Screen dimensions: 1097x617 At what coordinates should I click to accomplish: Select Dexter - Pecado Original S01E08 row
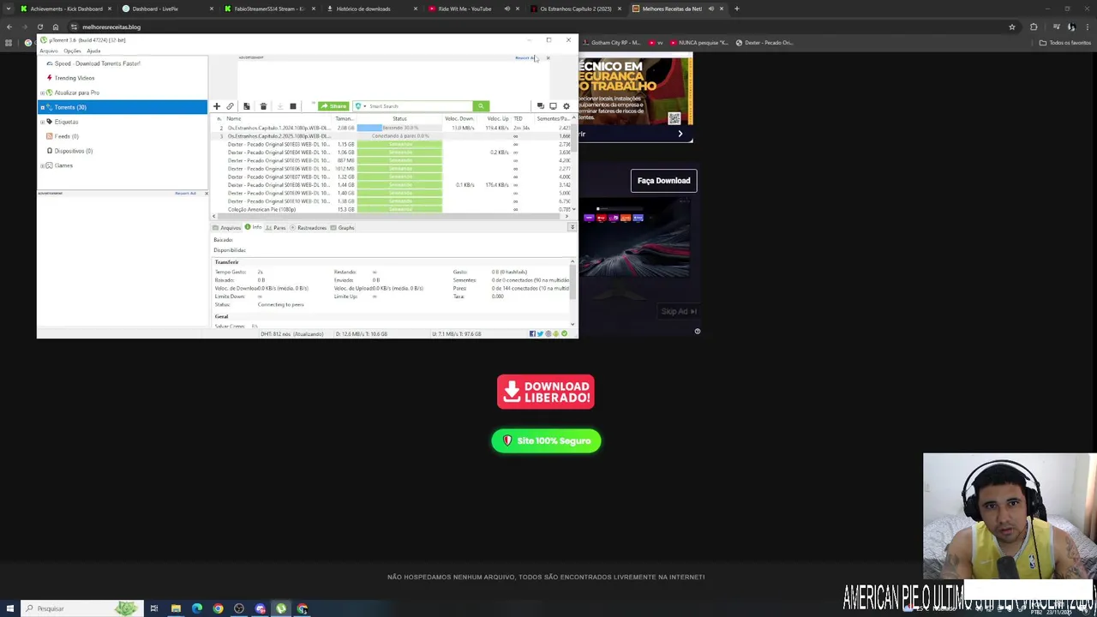[393, 185]
